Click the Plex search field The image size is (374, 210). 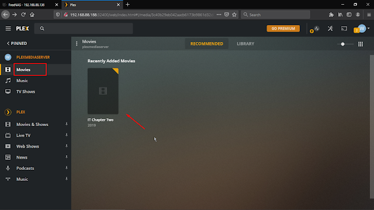coord(84,29)
